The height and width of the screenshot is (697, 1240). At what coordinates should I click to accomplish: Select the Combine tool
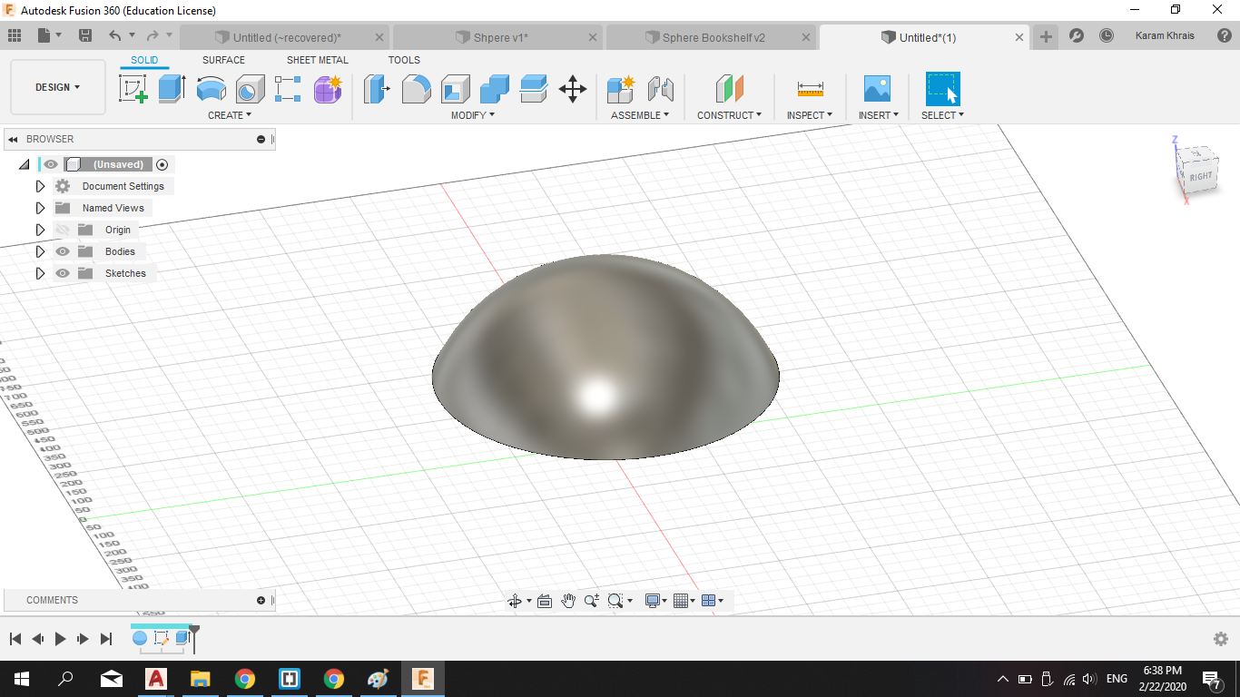(x=495, y=89)
